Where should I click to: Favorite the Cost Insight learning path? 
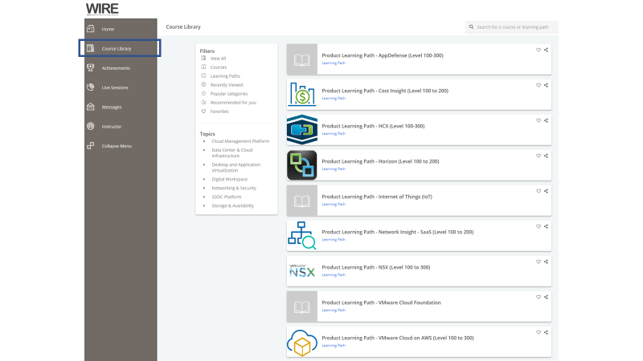click(539, 85)
